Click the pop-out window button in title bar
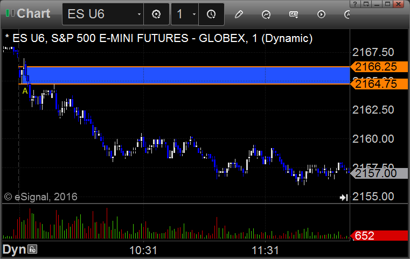Screen dimensions: 410x259 366,4
